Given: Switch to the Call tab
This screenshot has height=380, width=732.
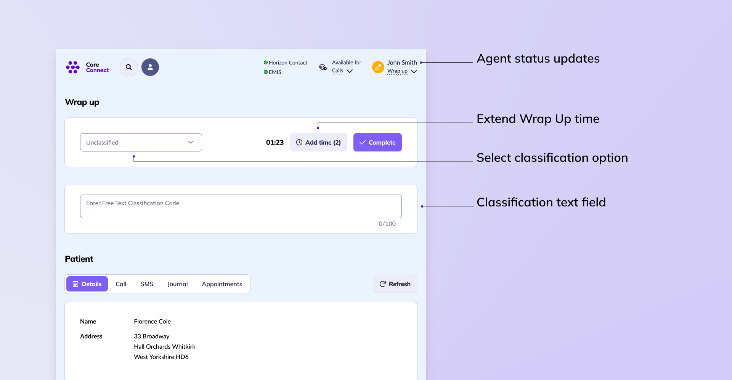Looking at the screenshot, I should [x=121, y=284].
